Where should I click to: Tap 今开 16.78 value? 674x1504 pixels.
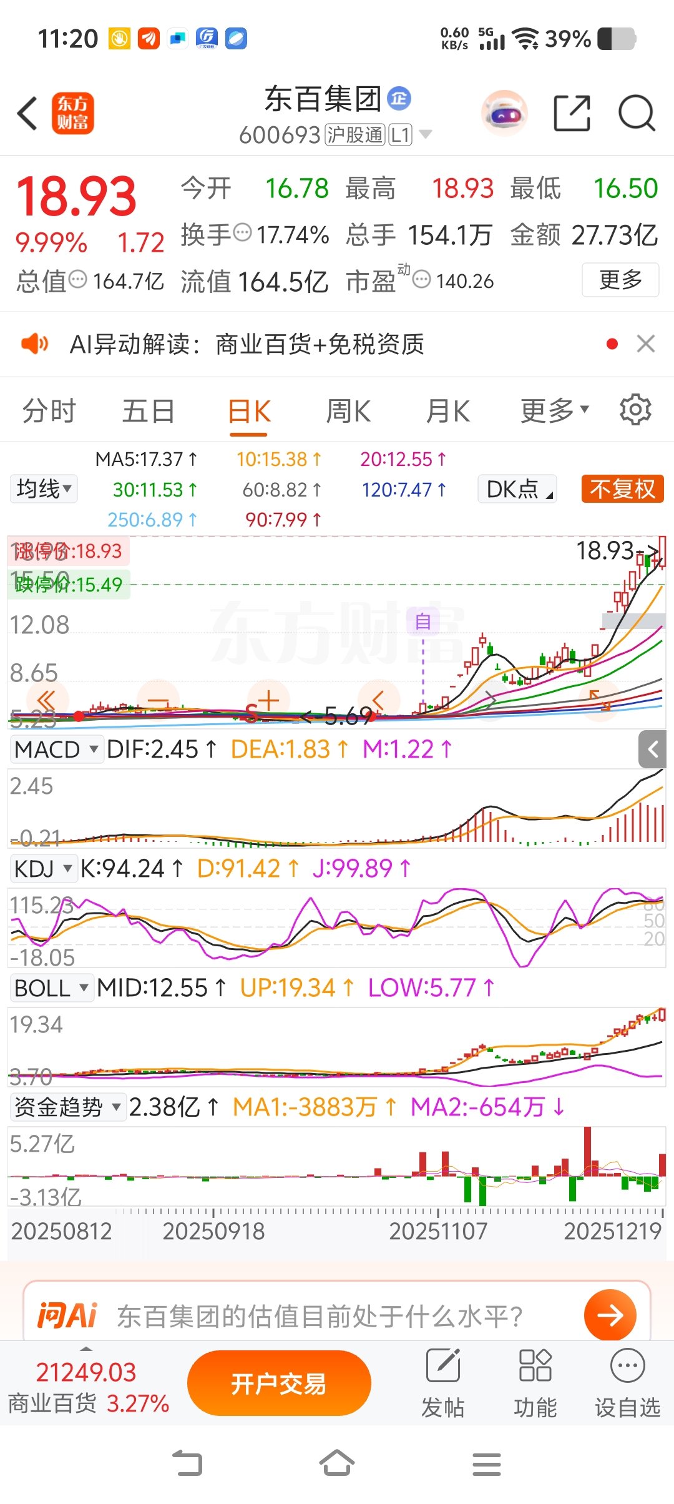click(x=297, y=188)
